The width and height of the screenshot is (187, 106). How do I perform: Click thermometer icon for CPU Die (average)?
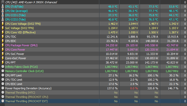tap(3, 11)
